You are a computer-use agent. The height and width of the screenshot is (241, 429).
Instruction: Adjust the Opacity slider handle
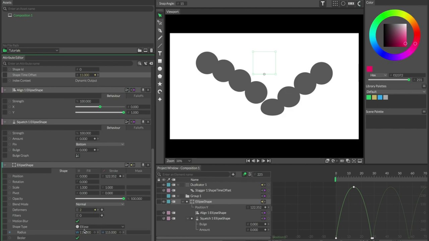[123, 199]
